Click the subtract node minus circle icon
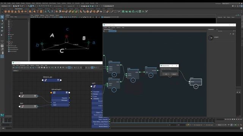This screenshot has height=136, width=243. pos(114,90)
